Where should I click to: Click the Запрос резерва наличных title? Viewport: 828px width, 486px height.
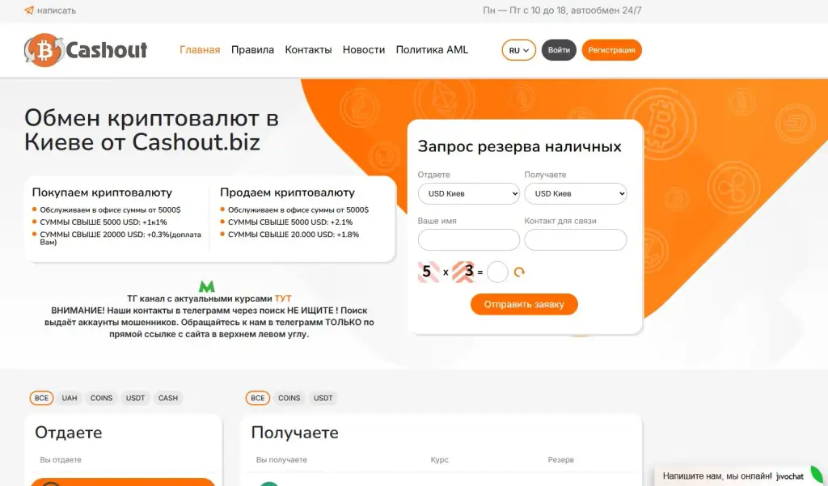point(520,146)
